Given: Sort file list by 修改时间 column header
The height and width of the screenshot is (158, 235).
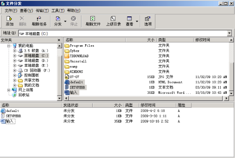Looking at the screenshot, I should (x=211, y=40).
